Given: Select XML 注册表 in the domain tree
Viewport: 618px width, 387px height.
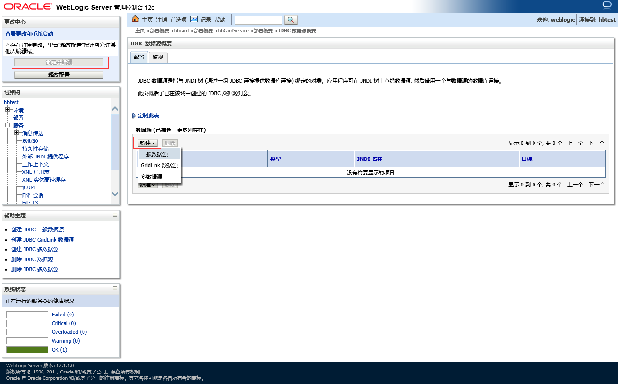Looking at the screenshot, I should (36, 172).
